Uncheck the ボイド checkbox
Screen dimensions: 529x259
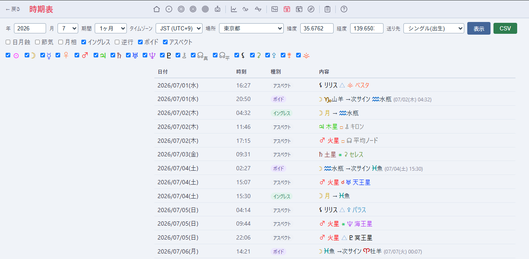click(x=140, y=42)
